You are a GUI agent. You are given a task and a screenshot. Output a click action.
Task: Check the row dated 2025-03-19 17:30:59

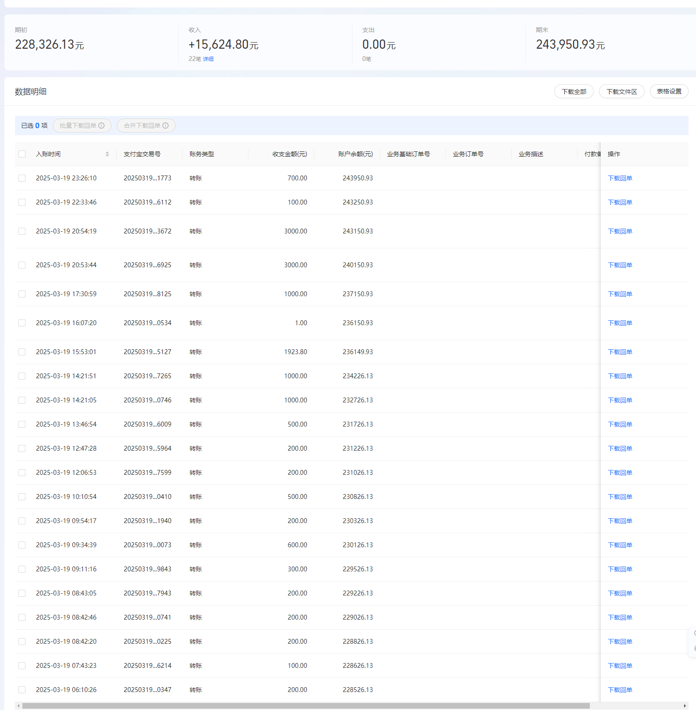pyautogui.click(x=22, y=294)
